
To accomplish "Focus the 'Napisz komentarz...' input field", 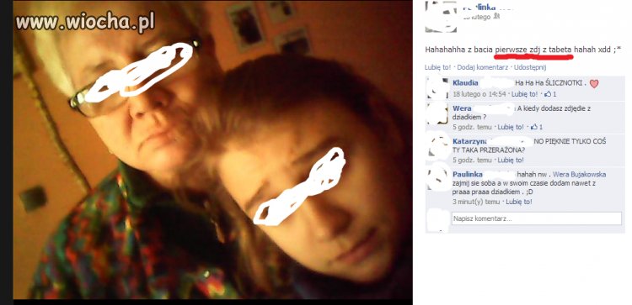I will click(x=537, y=218).
